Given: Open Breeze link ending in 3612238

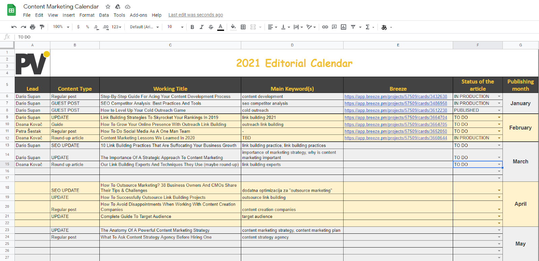Looking at the screenshot, I should coord(396,110).
